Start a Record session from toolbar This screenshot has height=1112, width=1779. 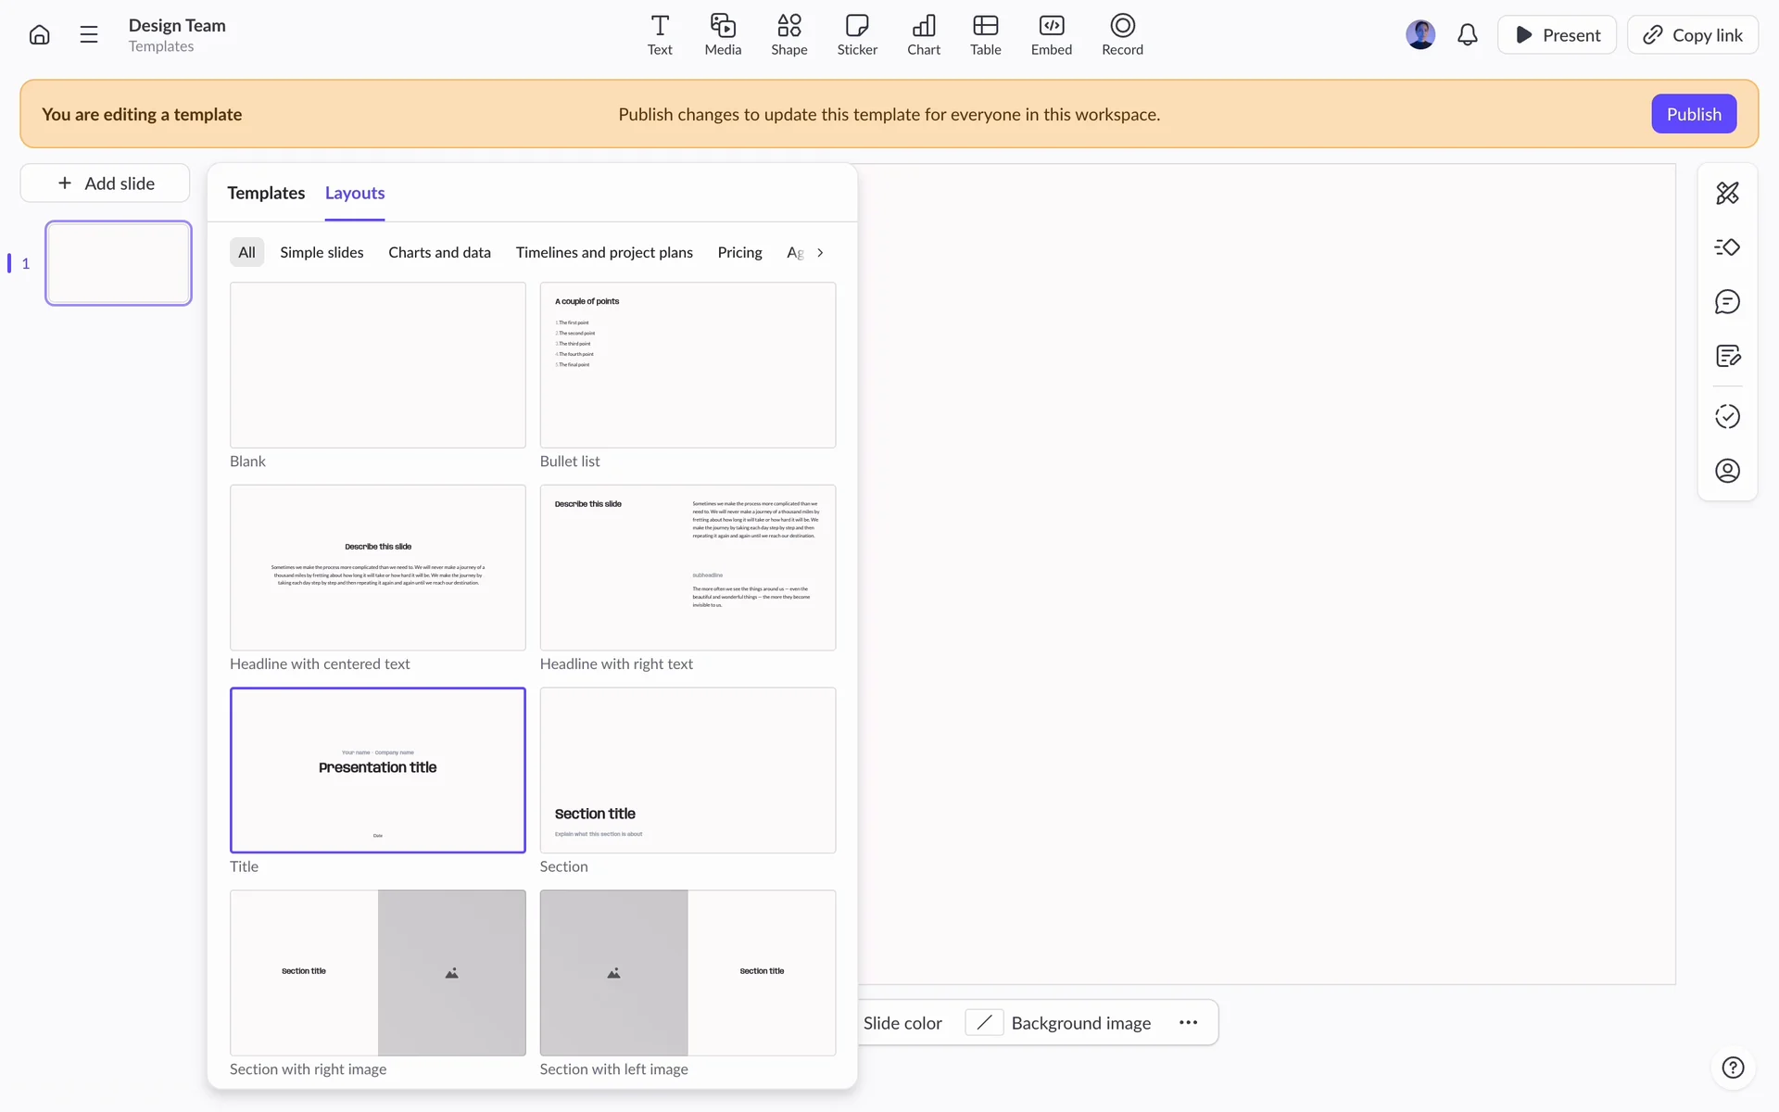tap(1122, 35)
